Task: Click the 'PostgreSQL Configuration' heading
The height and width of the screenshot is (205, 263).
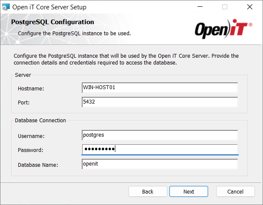Action: pyautogui.click(x=52, y=22)
